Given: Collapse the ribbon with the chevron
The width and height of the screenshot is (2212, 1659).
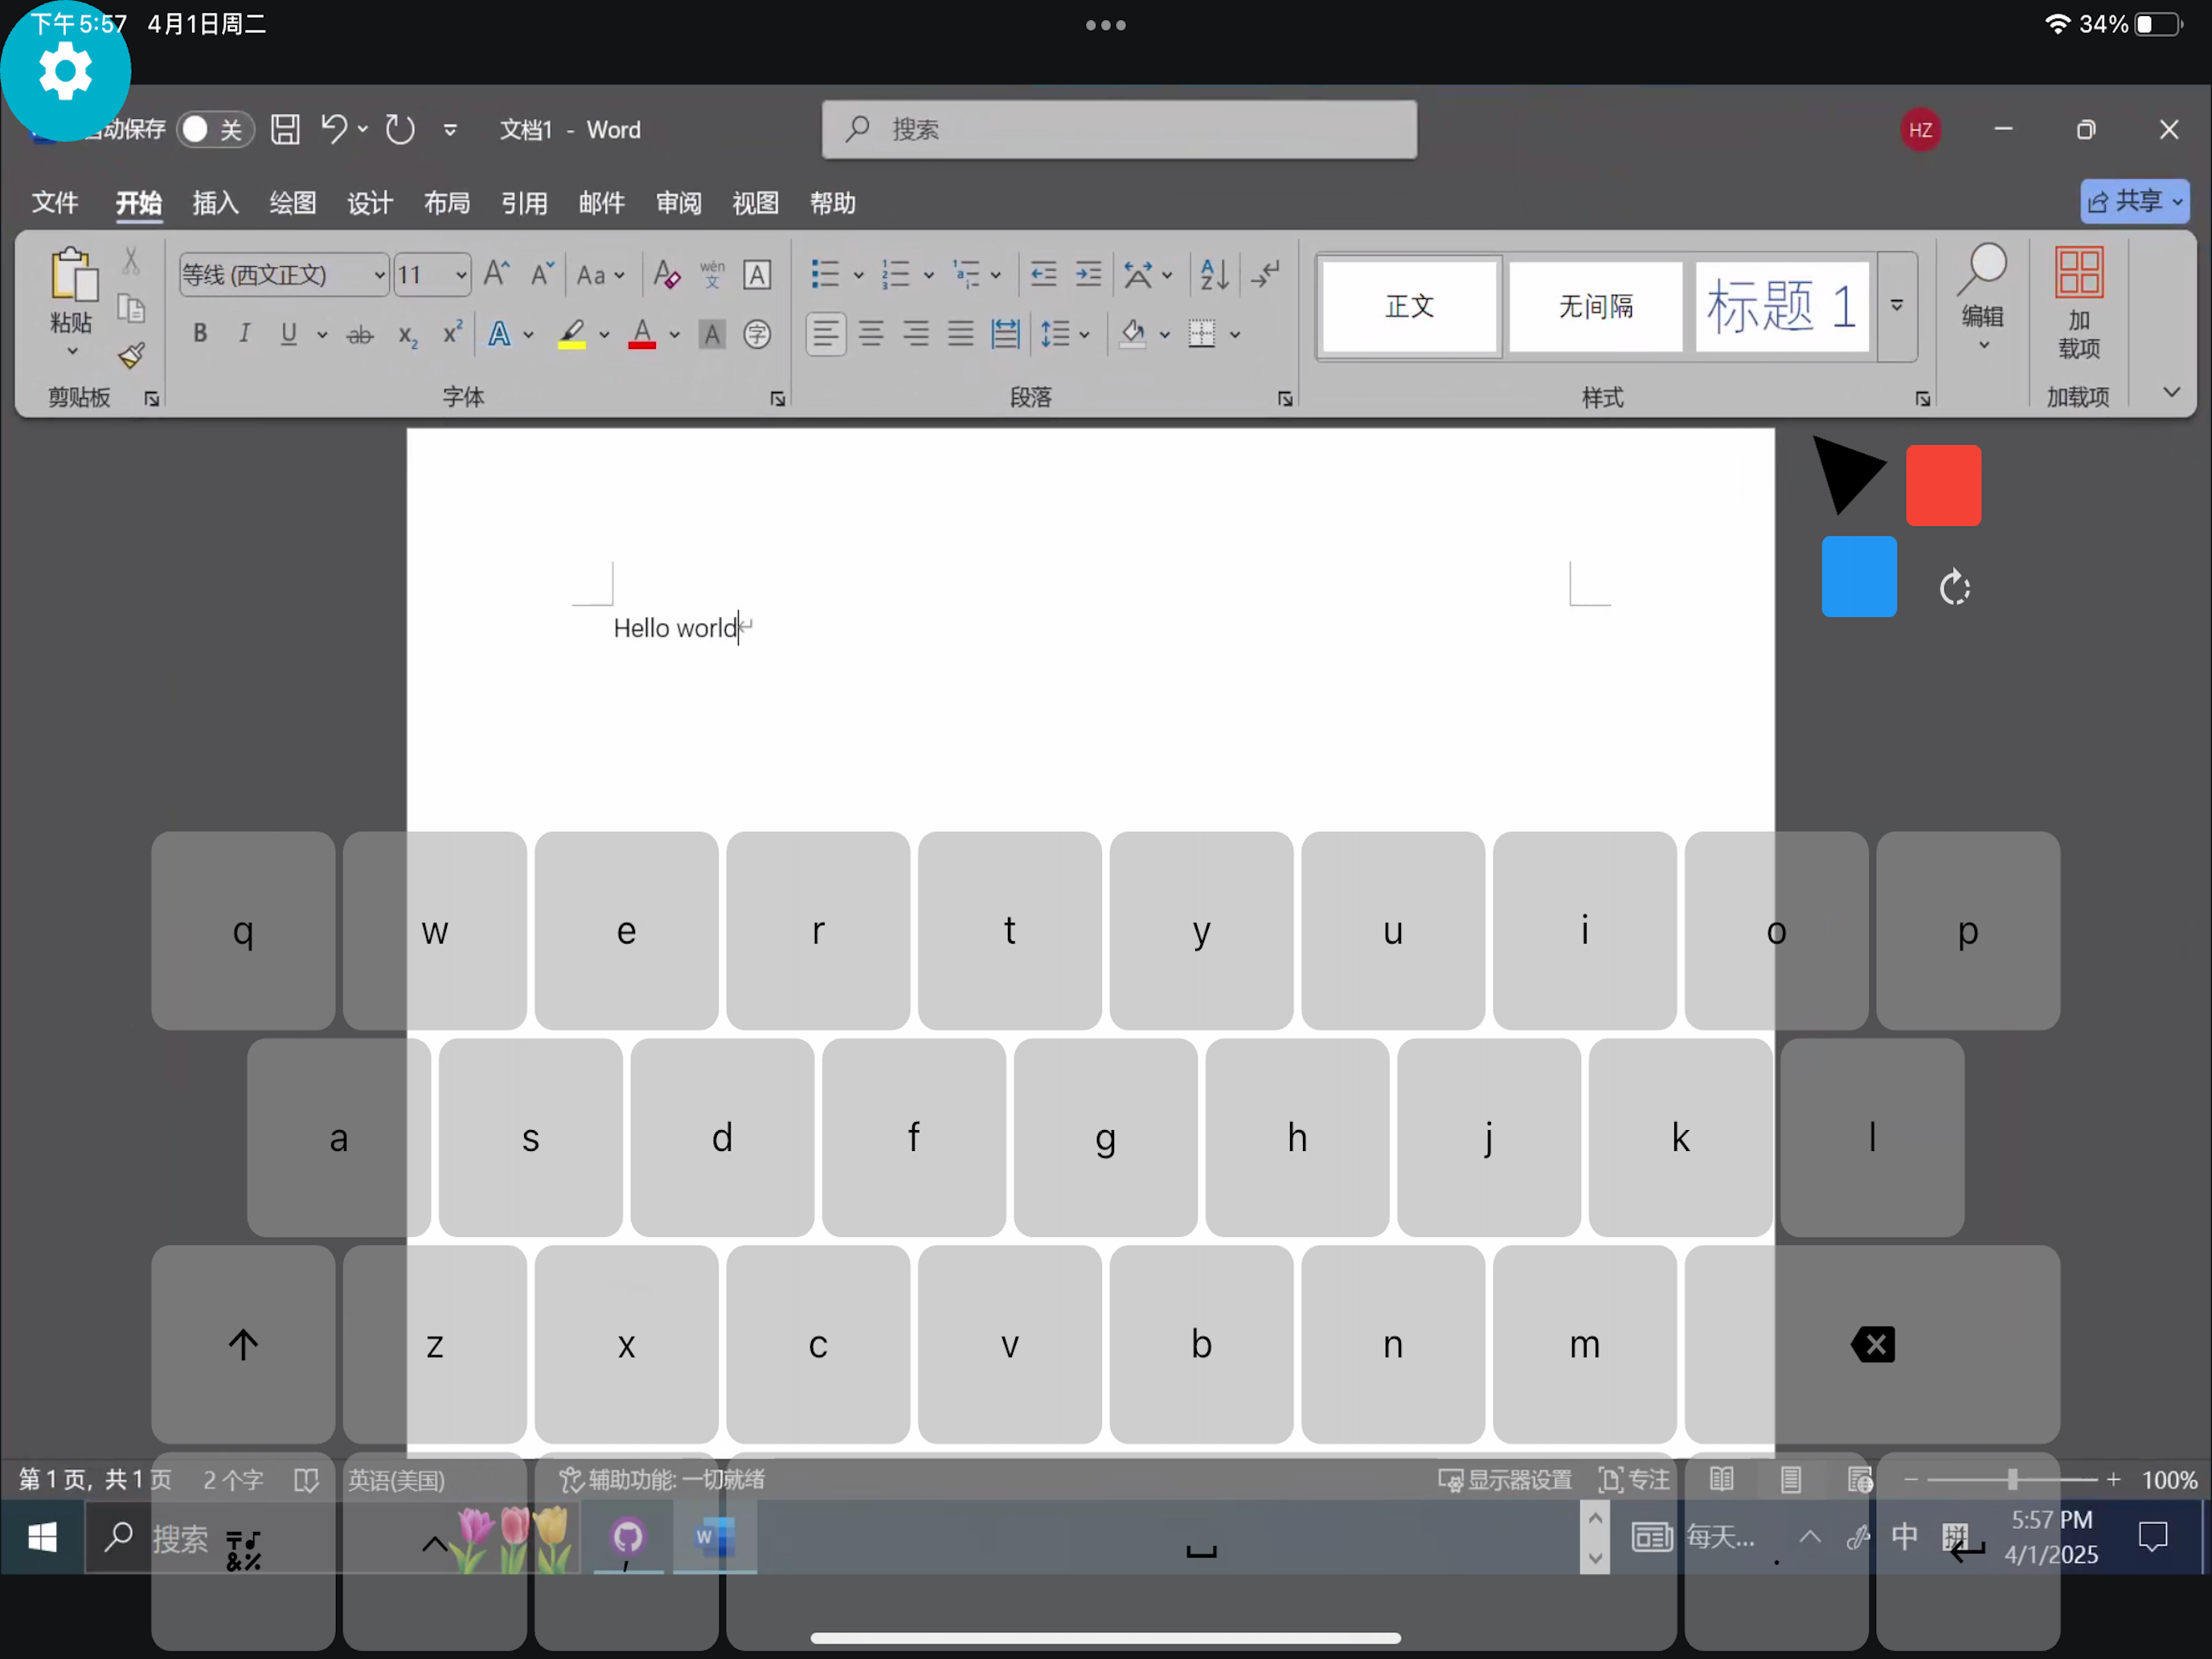Looking at the screenshot, I should click(2171, 392).
